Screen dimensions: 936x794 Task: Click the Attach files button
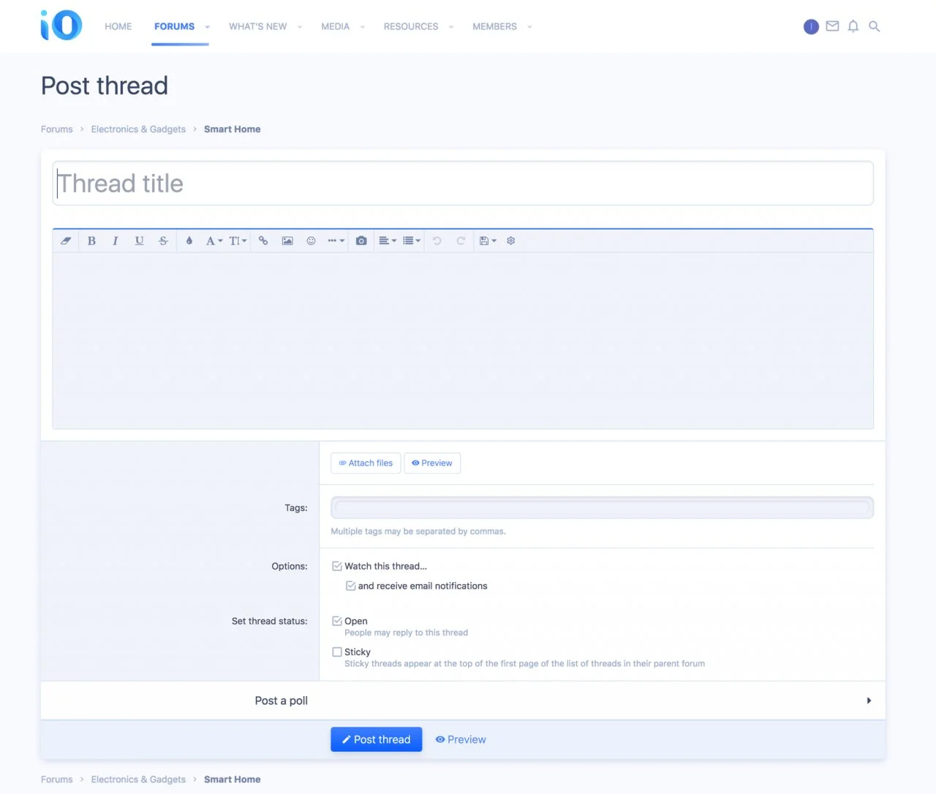[x=366, y=463]
